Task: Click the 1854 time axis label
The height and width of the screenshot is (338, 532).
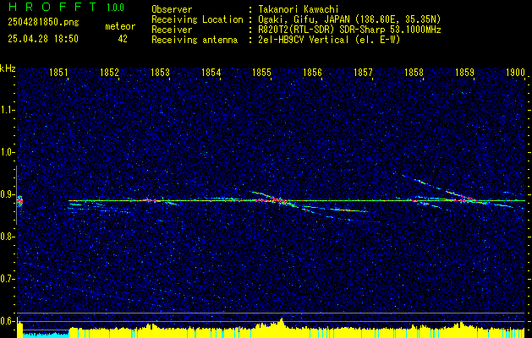Action: (x=211, y=73)
